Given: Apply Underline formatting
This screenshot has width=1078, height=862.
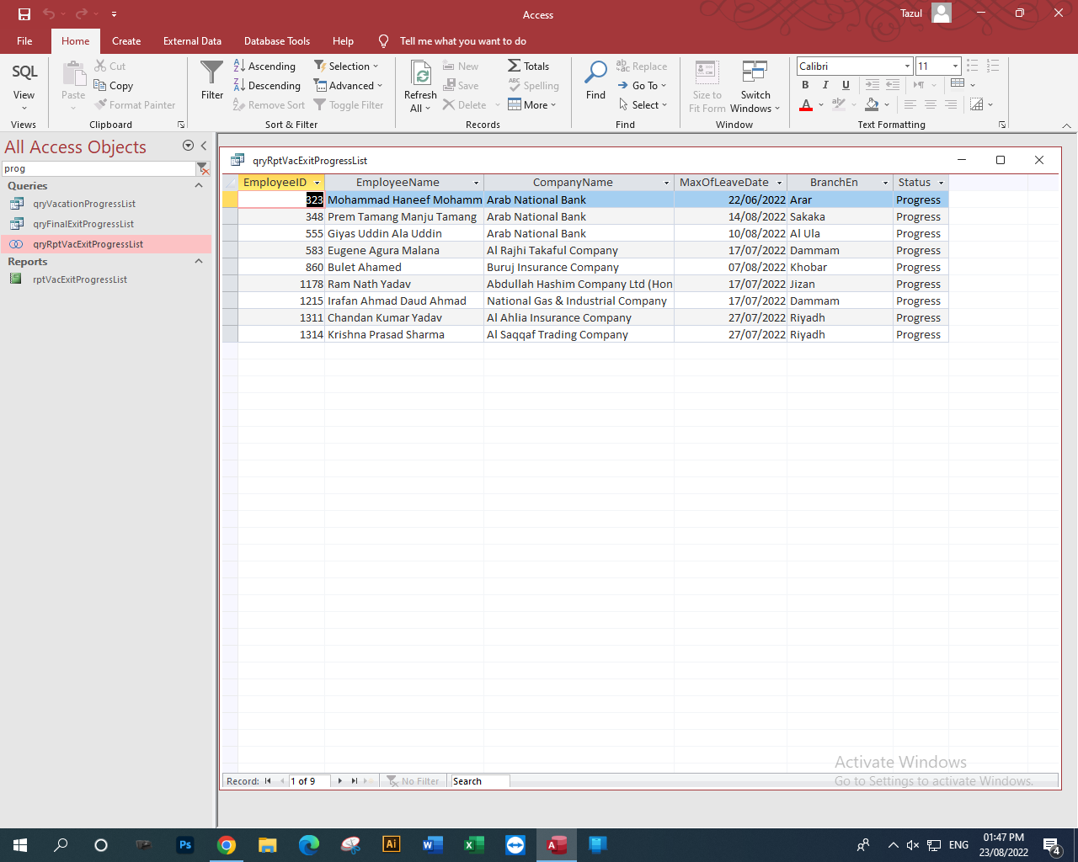Looking at the screenshot, I should (846, 85).
